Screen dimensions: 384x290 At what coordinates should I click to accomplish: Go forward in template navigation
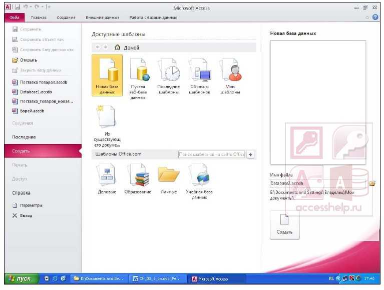pyautogui.click(x=105, y=47)
